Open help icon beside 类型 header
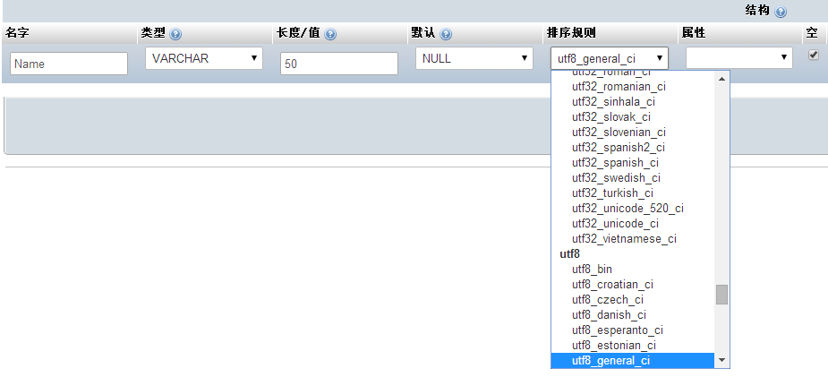 tap(175, 34)
